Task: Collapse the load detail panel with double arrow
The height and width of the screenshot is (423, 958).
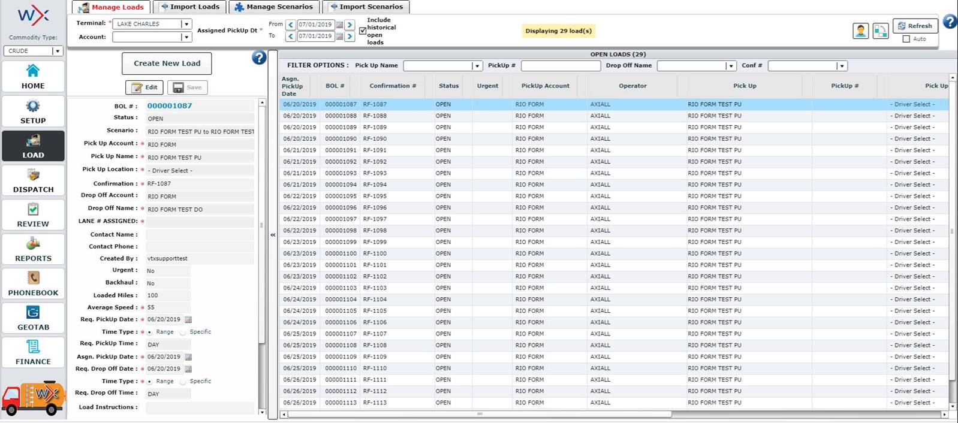Action: pyautogui.click(x=273, y=235)
